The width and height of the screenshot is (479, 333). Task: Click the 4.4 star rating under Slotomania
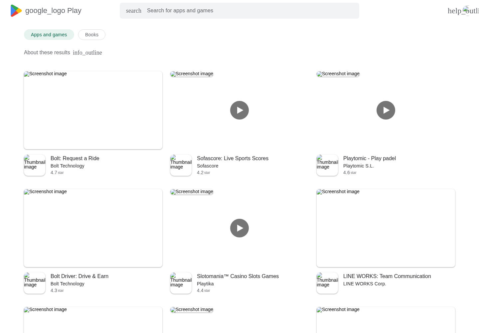click(204, 290)
